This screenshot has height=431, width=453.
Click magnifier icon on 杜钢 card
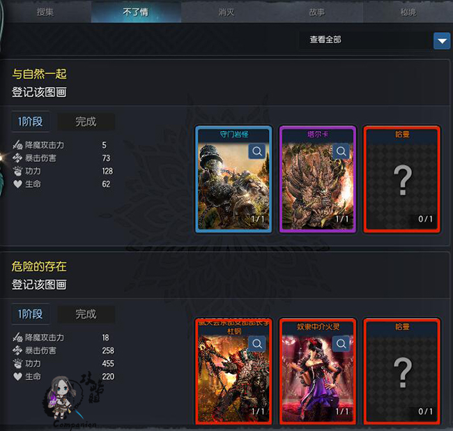click(x=257, y=343)
